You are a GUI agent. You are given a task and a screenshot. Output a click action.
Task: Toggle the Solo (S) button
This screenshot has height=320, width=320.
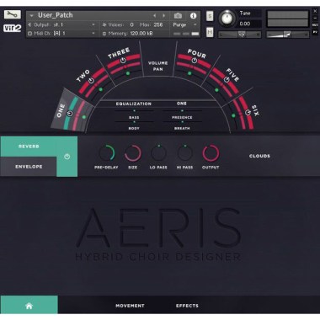click(x=210, y=16)
